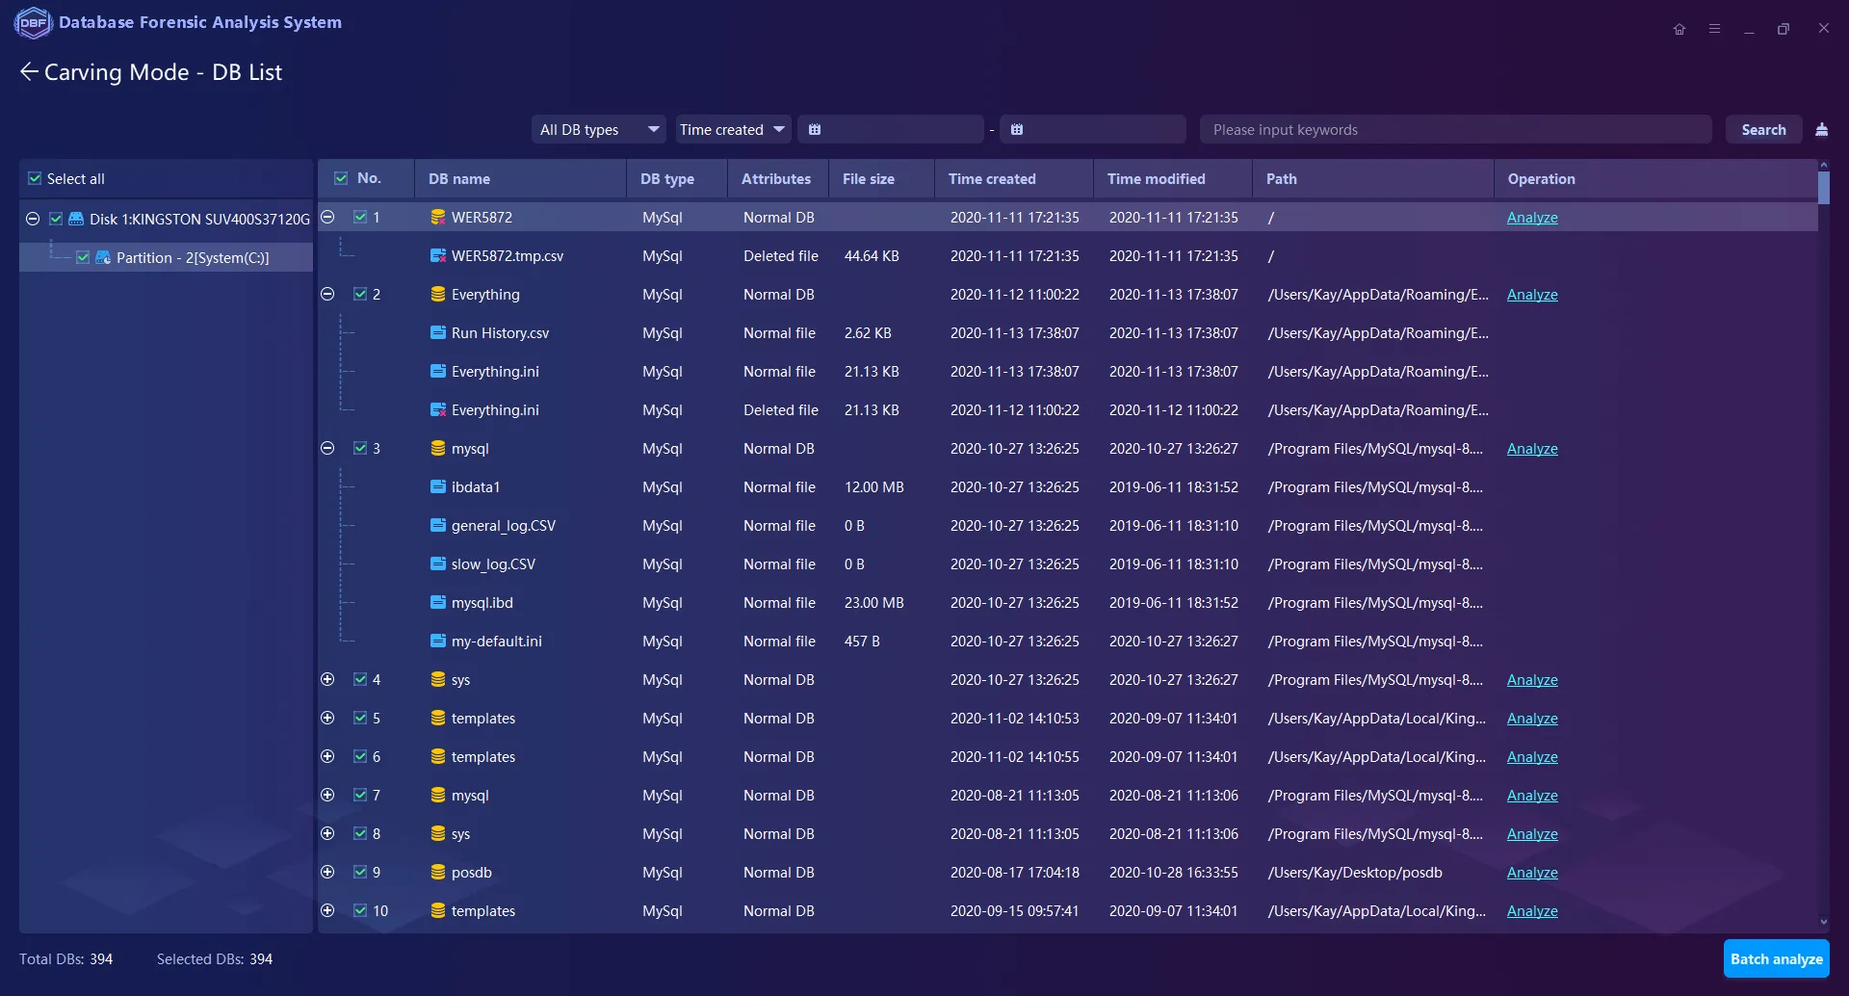Screen dimensions: 1849x996
Task: Click Analyze link for posdb database
Action: (x=1531, y=873)
